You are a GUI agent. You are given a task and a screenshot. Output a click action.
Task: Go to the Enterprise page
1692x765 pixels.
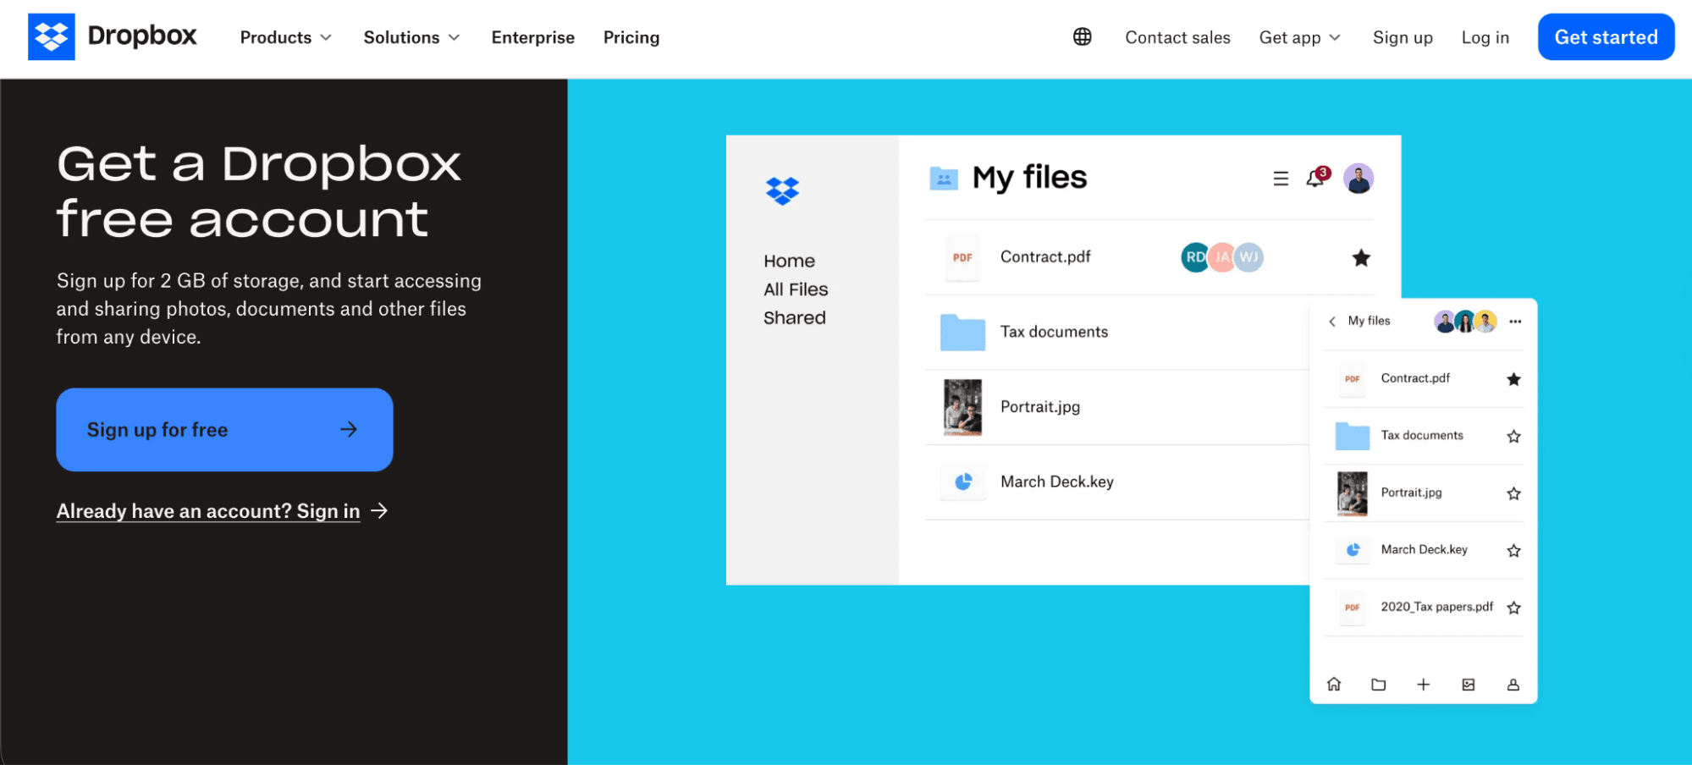[x=532, y=37]
